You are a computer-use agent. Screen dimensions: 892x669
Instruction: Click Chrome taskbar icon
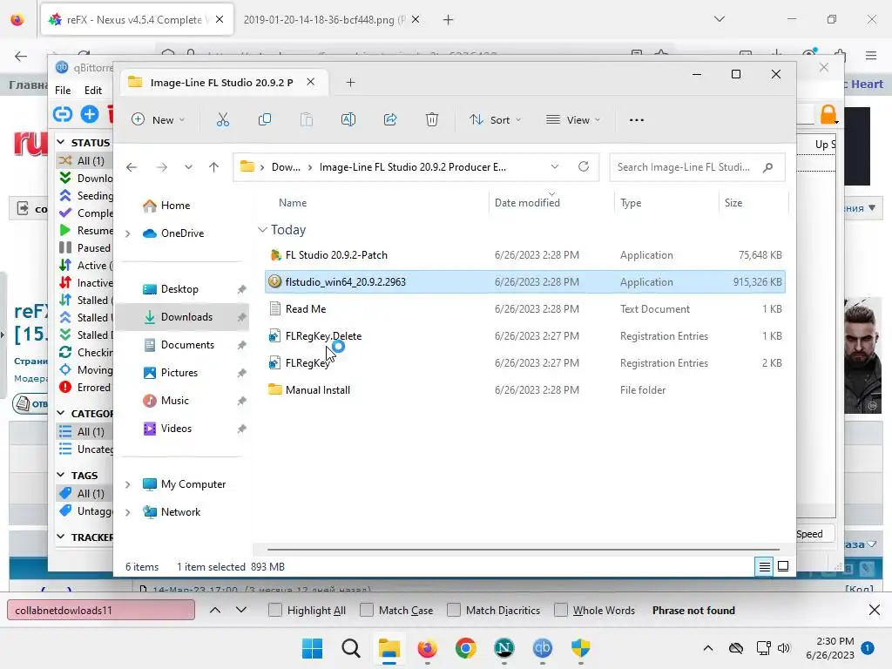[465, 648]
